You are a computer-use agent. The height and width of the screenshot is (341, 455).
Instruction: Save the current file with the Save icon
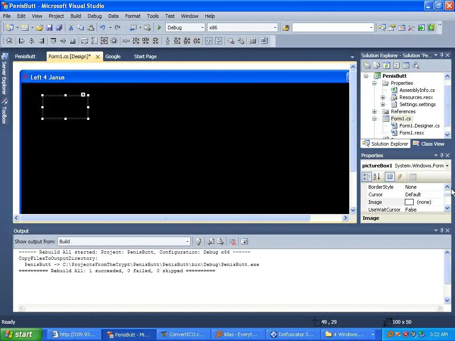(49, 28)
